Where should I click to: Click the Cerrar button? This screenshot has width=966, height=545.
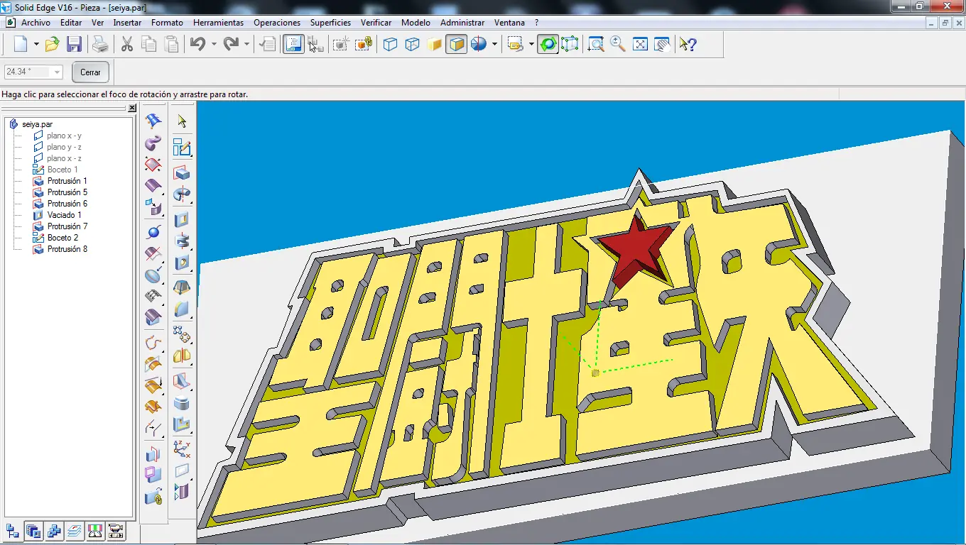coord(90,72)
